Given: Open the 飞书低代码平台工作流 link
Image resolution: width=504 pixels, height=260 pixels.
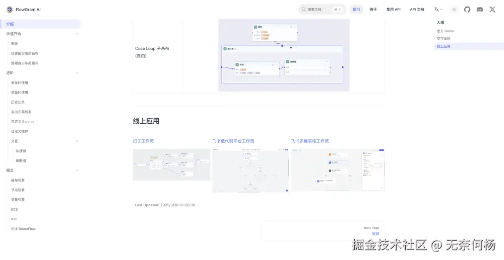Looking at the screenshot, I should [x=233, y=141].
